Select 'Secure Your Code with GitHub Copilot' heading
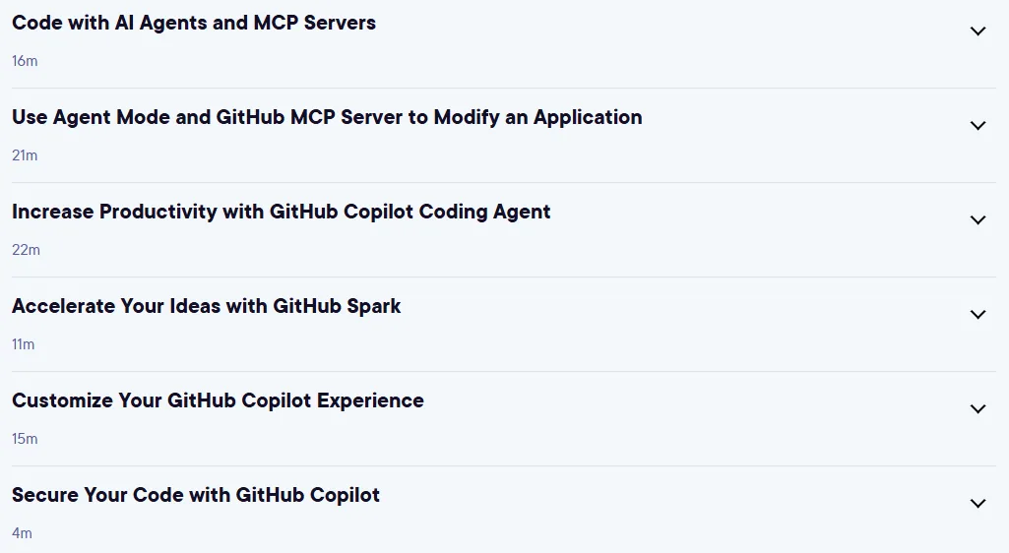Viewport: 1009px width, 553px height. (x=196, y=495)
